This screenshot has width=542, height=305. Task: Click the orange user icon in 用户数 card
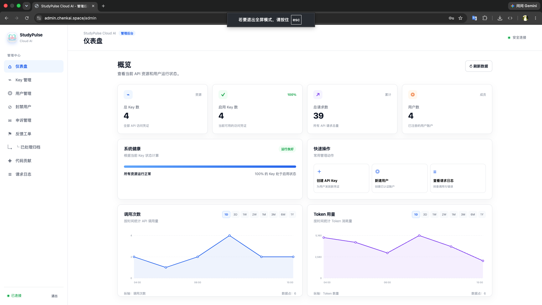tap(413, 95)
